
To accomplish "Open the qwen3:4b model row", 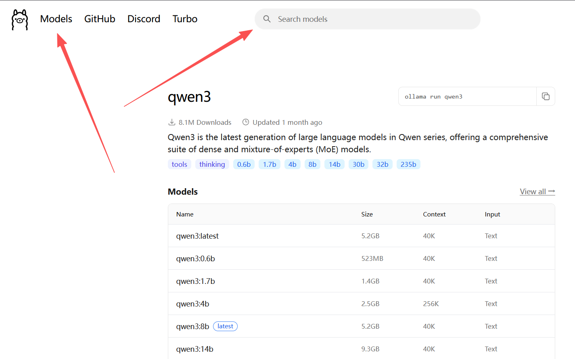I will click(361, 304).
